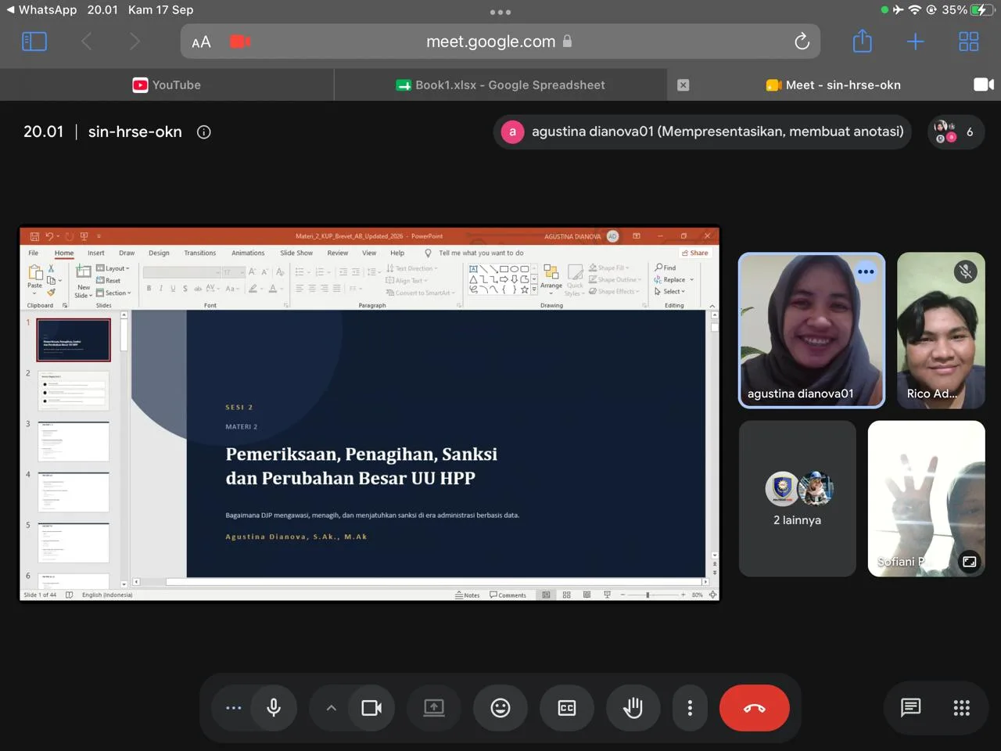Click the present screen icon

[x=434, y=708]
